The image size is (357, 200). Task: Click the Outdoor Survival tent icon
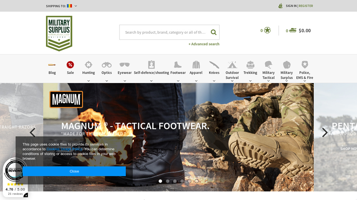[232, 65]
